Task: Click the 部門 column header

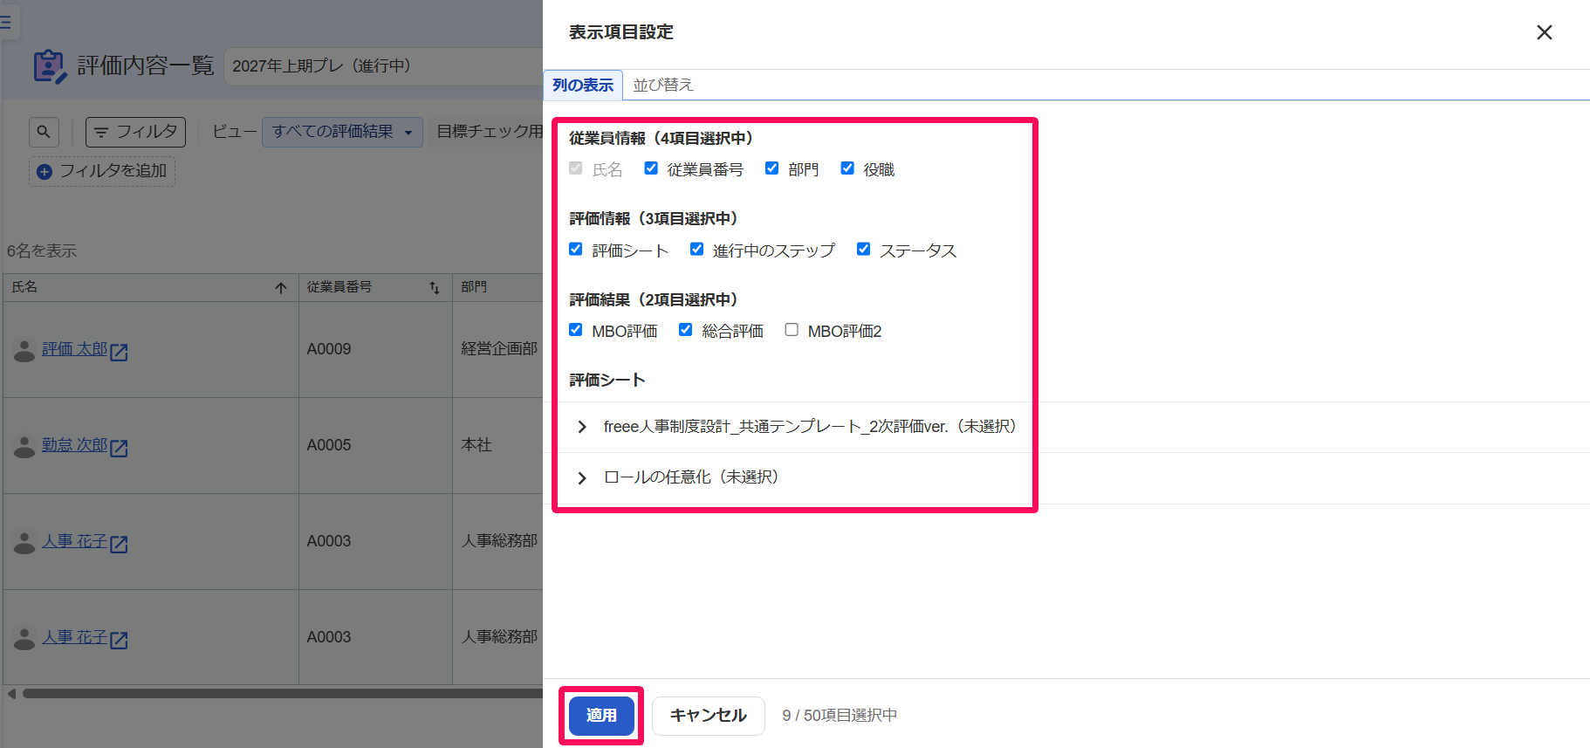Action: [x=497, y=287]
